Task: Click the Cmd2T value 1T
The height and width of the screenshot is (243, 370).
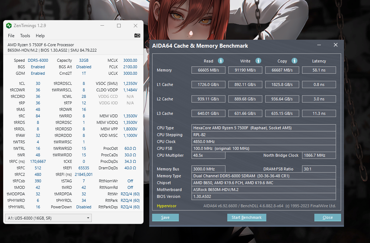Action: point(84,73)
